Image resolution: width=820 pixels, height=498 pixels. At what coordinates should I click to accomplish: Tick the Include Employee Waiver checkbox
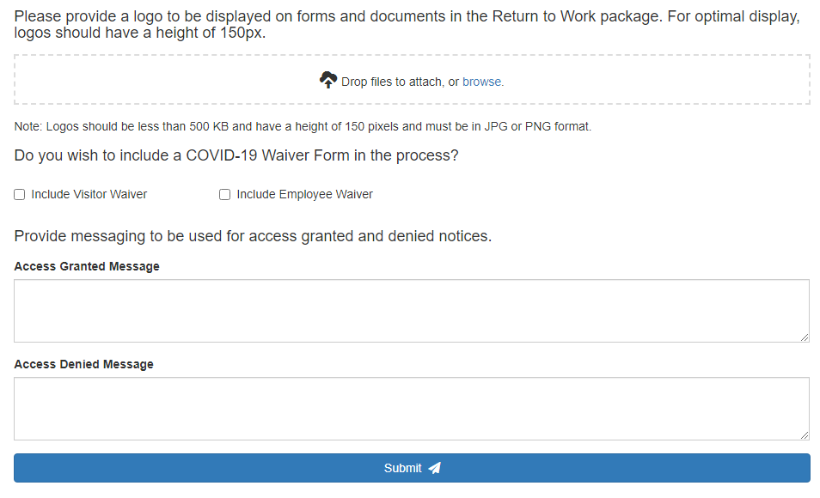(225, 195)
